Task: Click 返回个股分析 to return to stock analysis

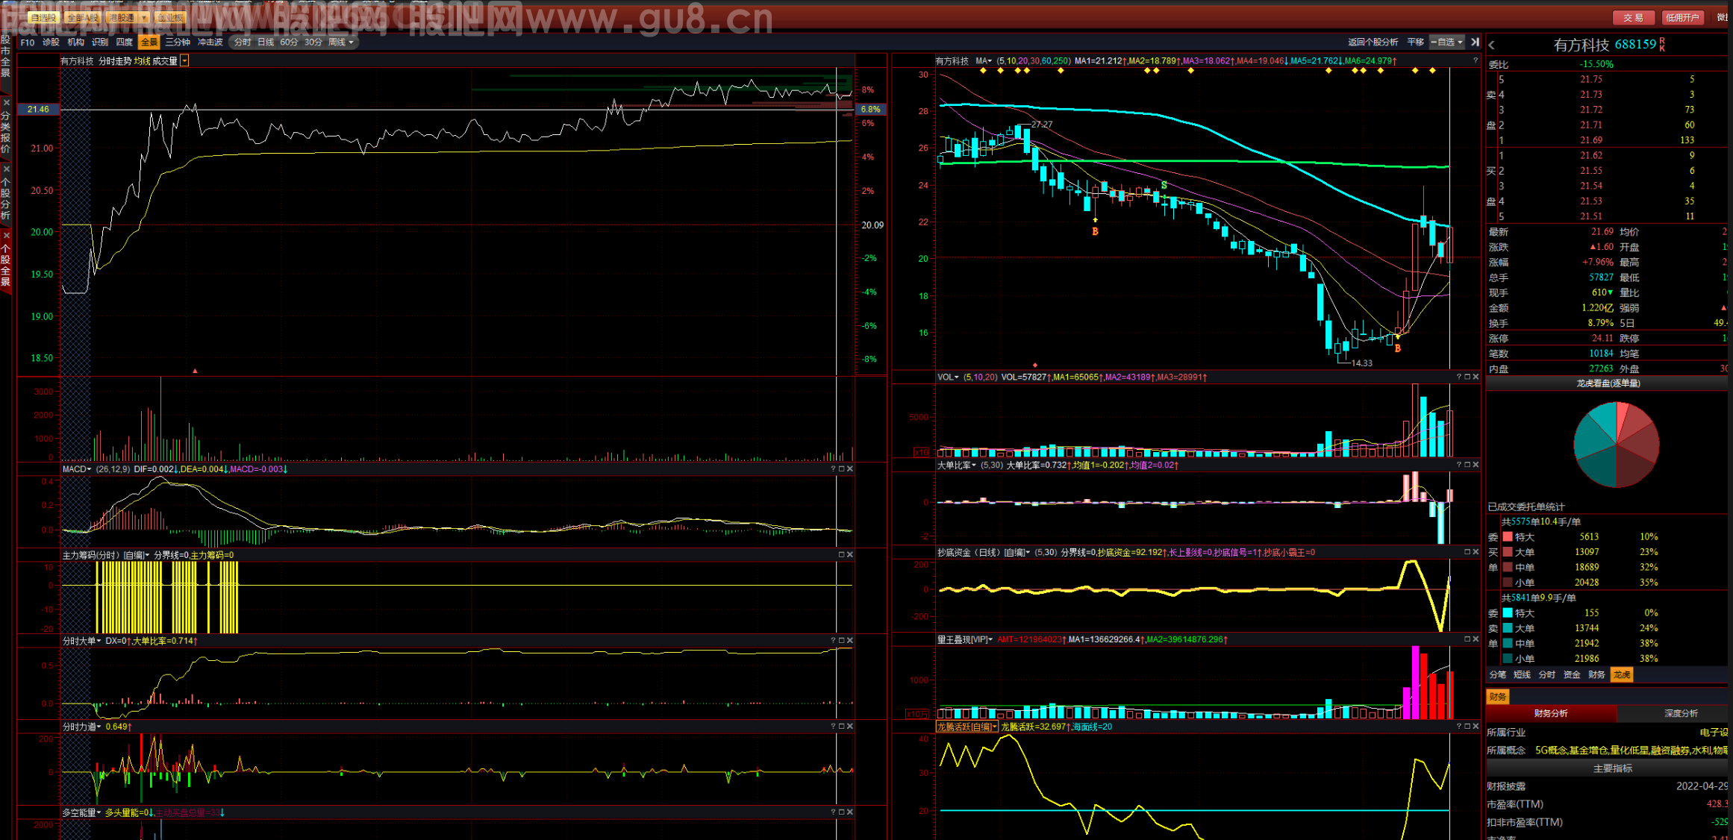Action: tap(1373, 43)
